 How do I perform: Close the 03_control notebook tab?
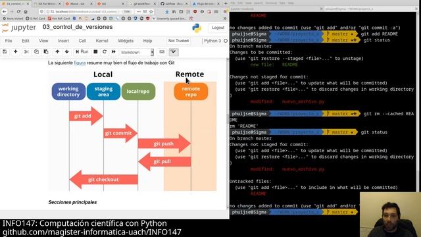point(28,4)
